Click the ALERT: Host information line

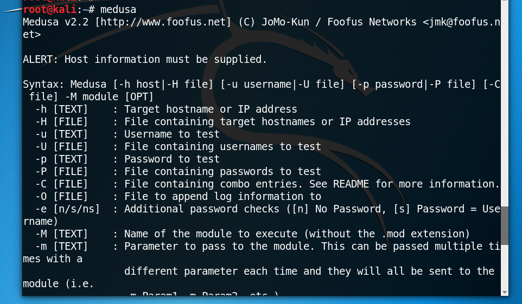145,59
